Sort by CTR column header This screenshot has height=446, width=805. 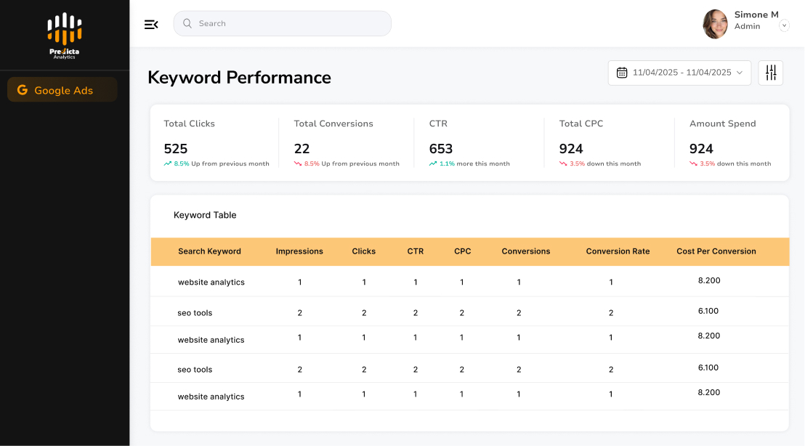(x=416, y=251)
